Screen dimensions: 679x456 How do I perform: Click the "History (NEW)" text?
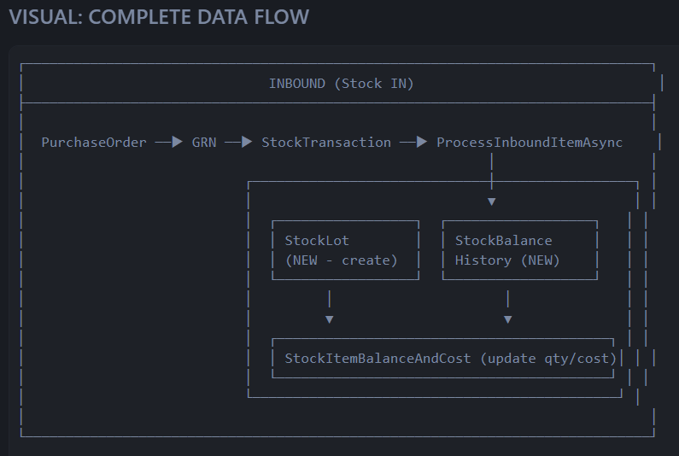(507, 260)
